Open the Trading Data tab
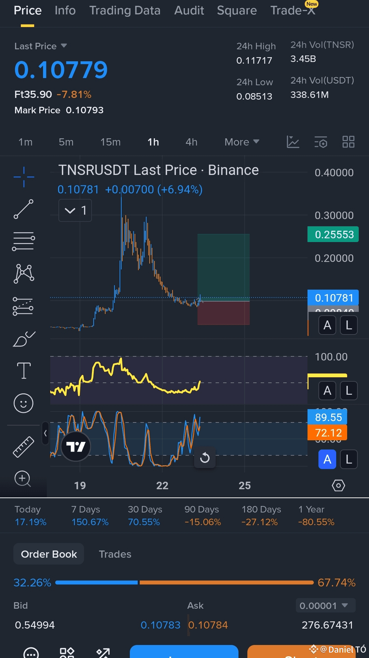Viewport: 369px width, 658px height. [x=125, y=10]
